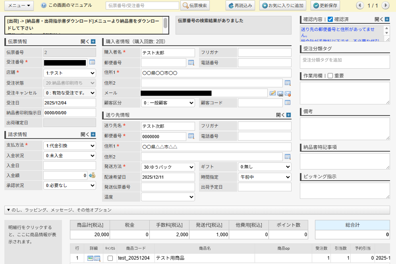The width and height of the screenshot is (396, 264).
Task: Click the coin icon beside 入金額
Action: [92, 175]
